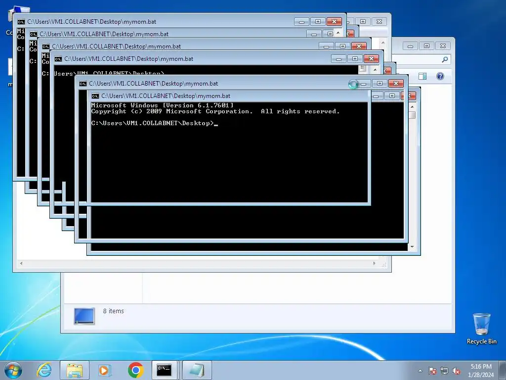Minimize the Explorer window

tap(410, 46)
